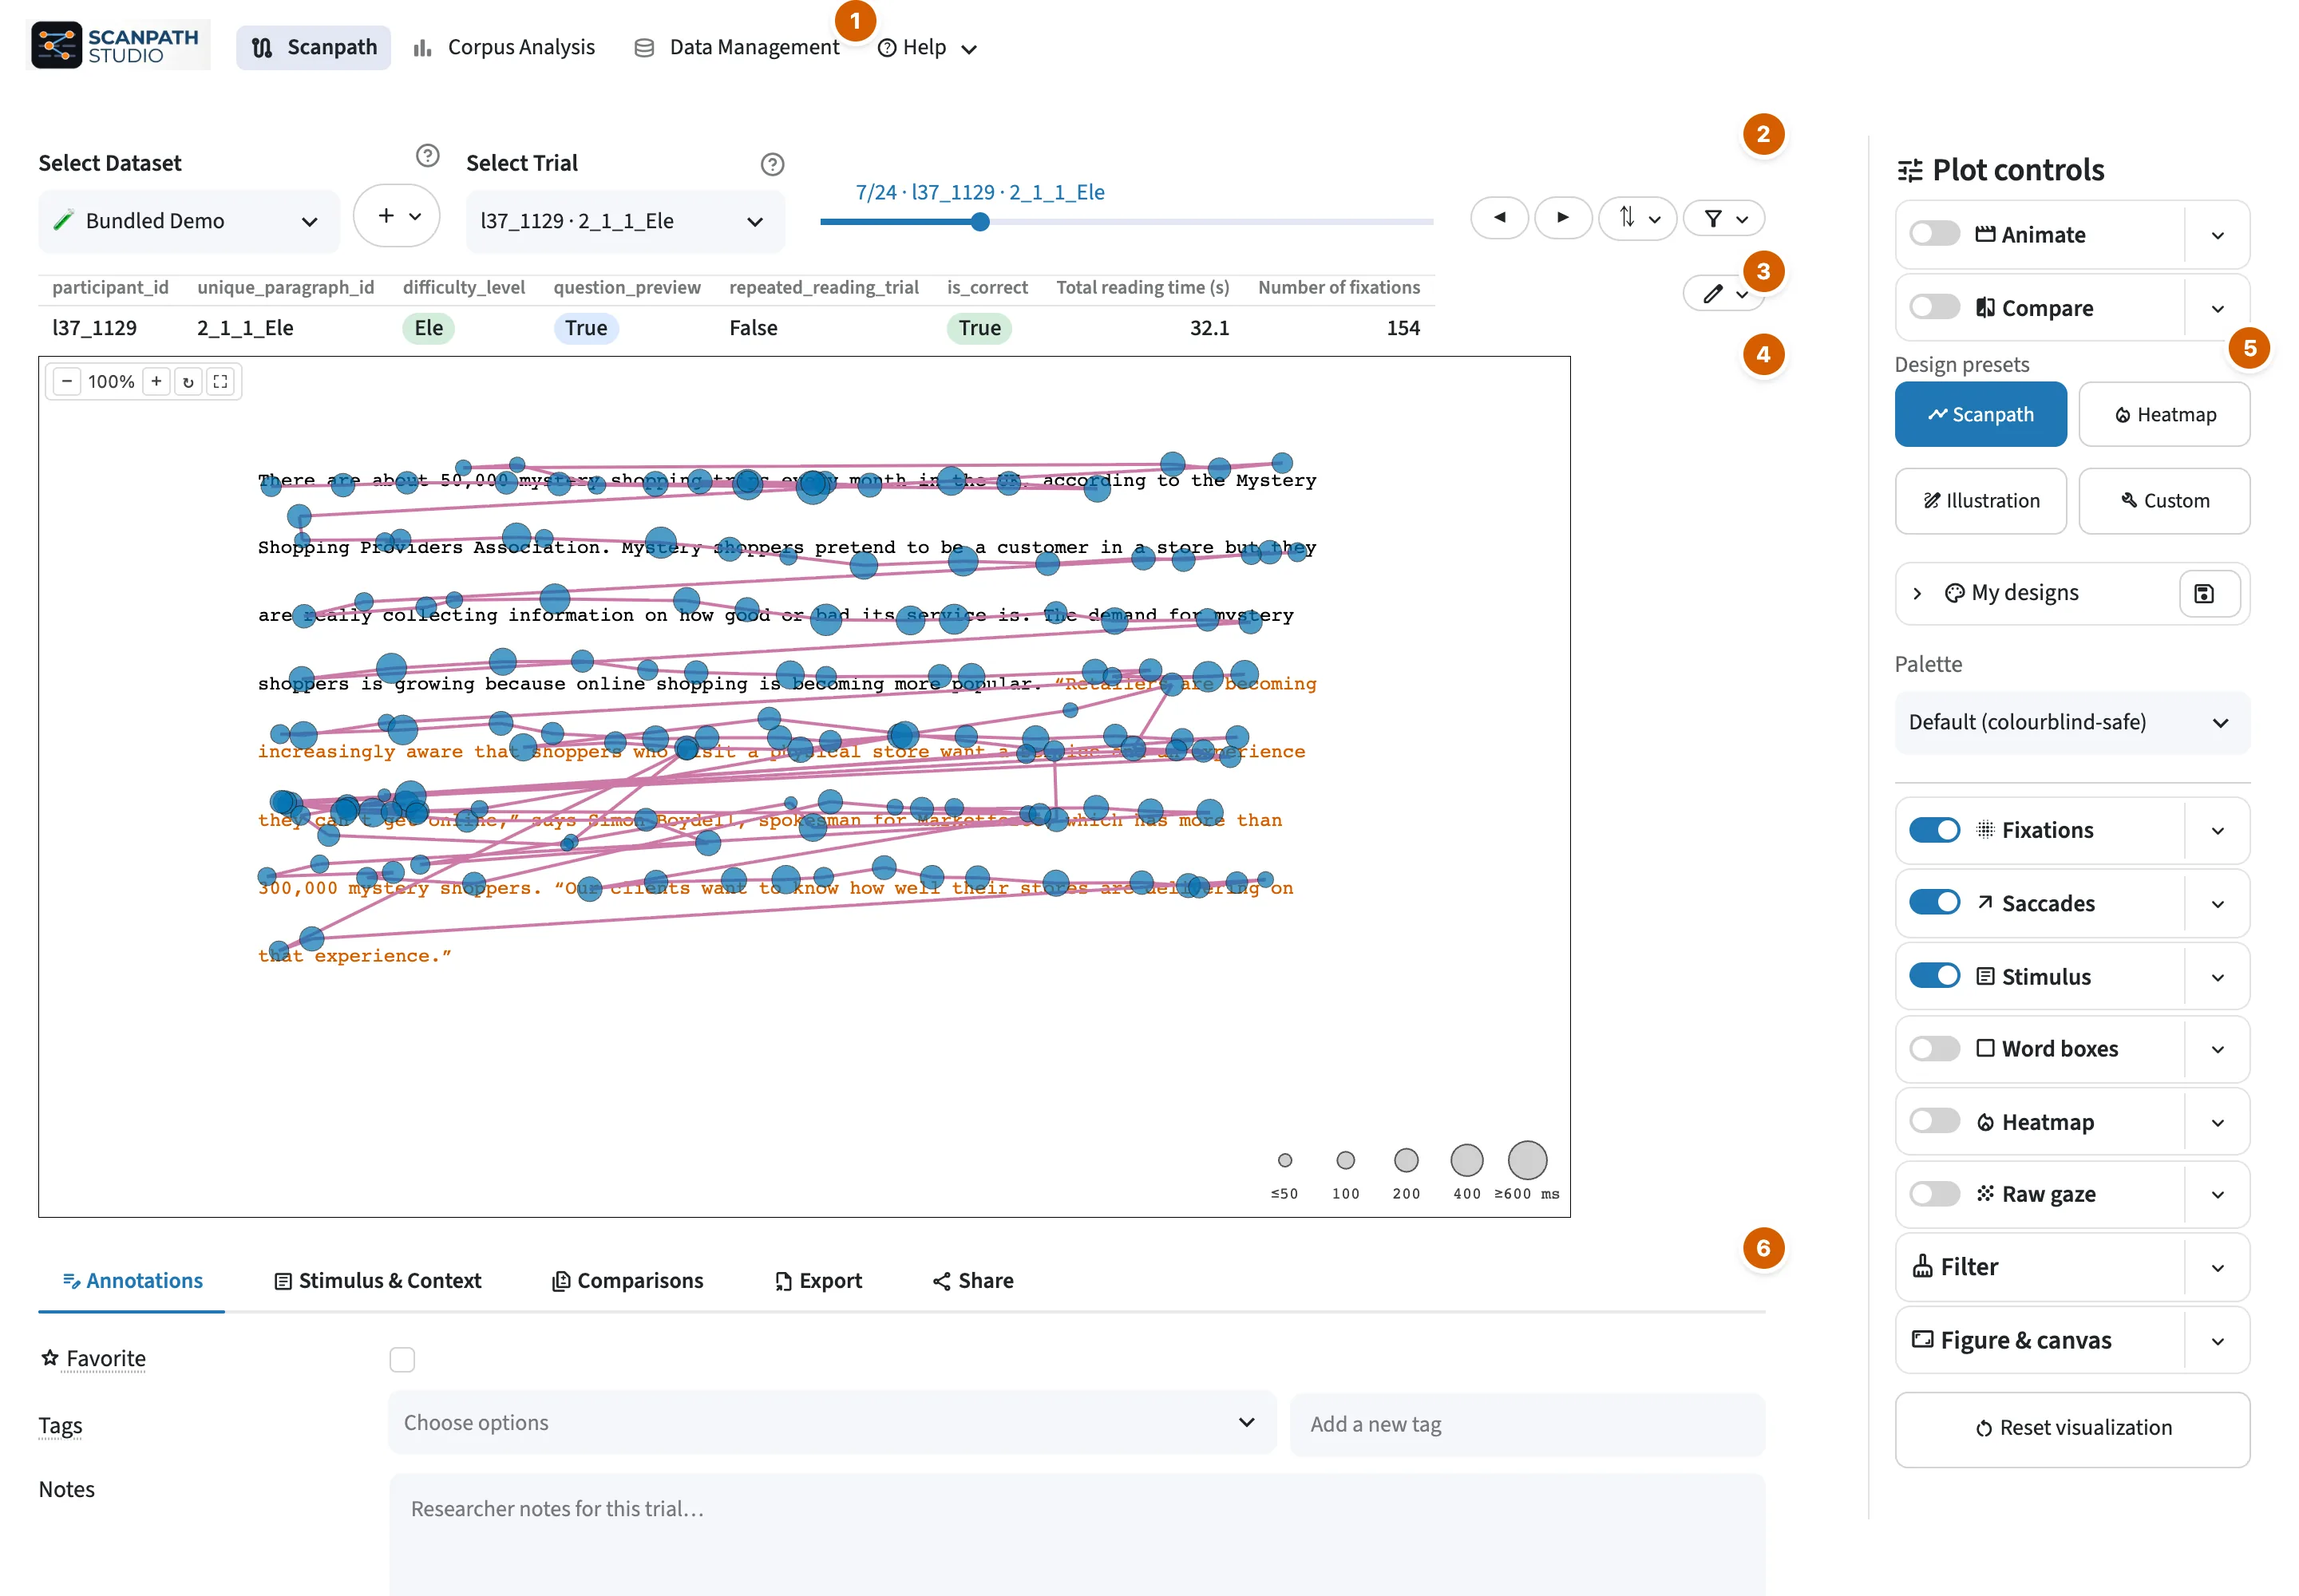Switch to the Stimulus & Context tab

(x=378, y=1281)
